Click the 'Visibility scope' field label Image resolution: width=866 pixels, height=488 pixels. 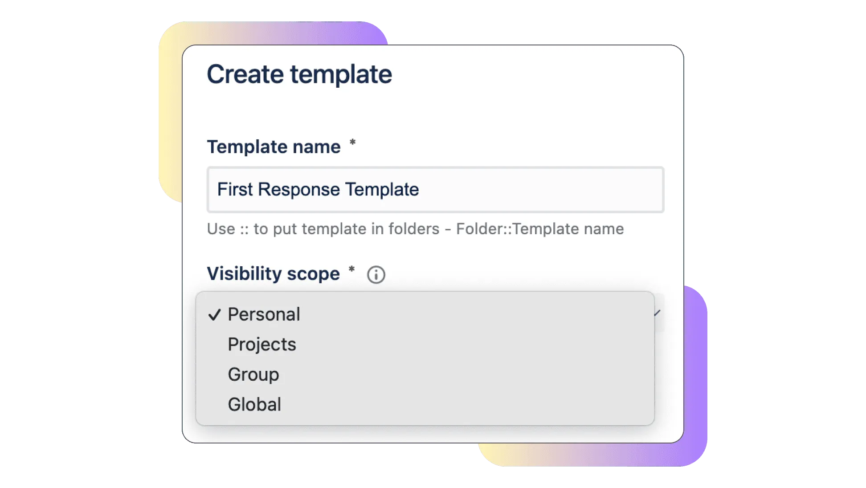(273, 274)
